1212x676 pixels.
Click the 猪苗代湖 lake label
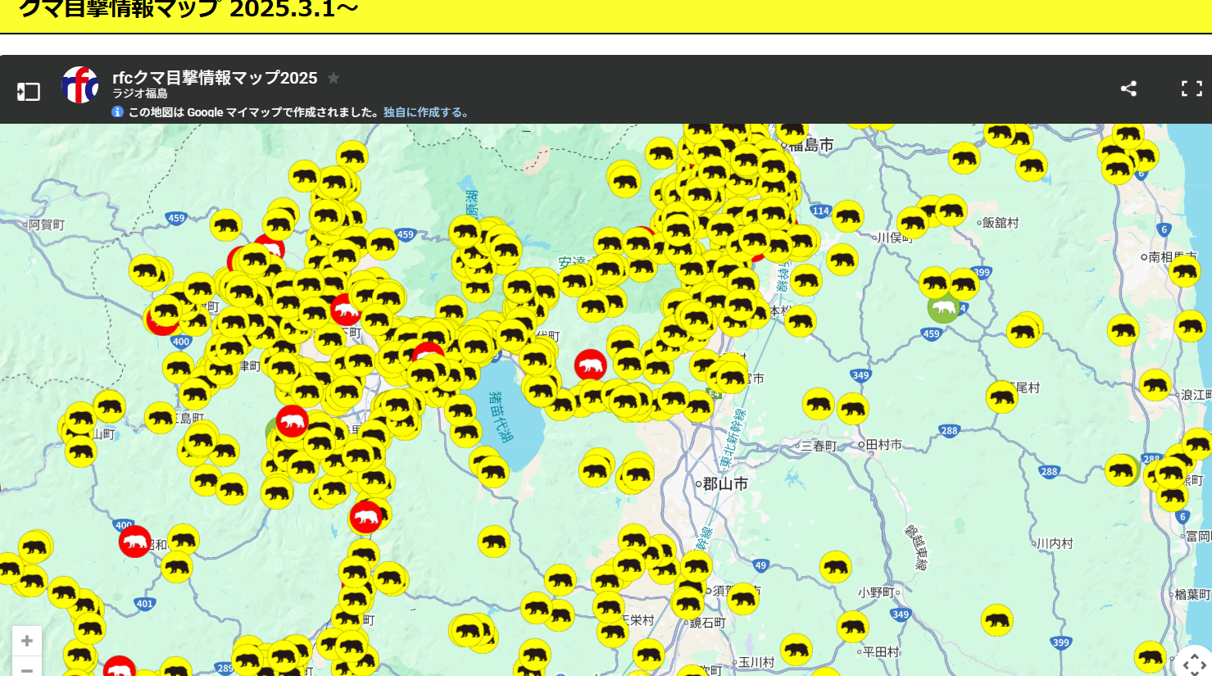click(x=500, y=415)
